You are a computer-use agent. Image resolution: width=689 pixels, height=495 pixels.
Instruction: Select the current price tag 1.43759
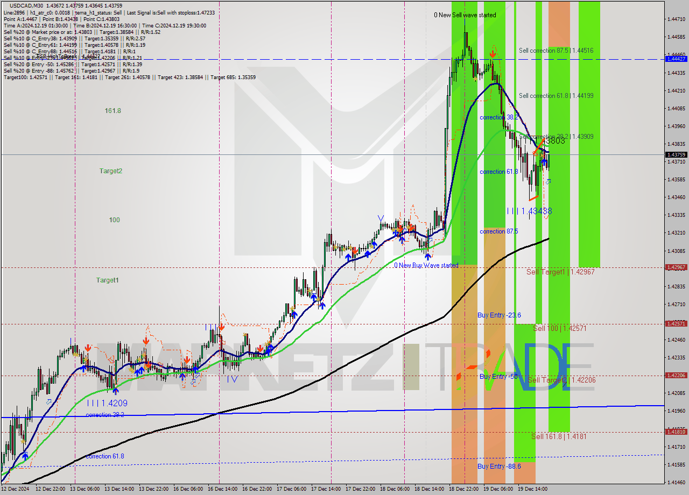676,155
